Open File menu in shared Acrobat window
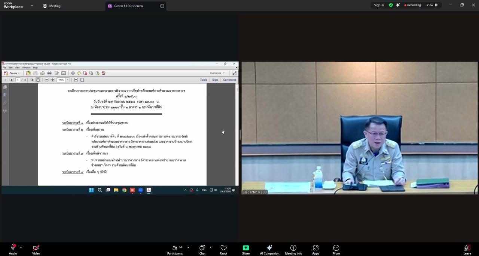Screen dimensions: 479x256 4,68
